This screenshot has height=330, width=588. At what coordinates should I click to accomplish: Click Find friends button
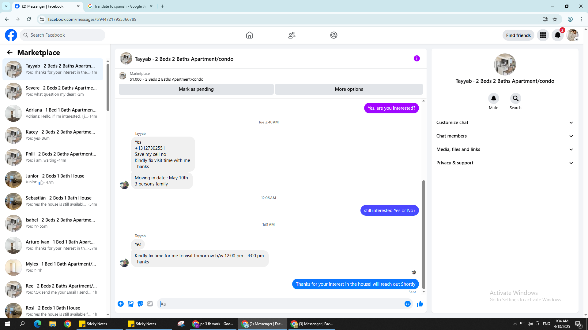point(518,35)
